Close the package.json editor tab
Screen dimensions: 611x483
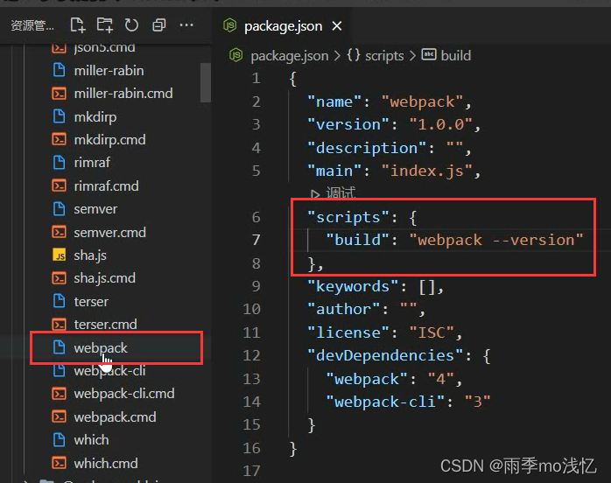click(x=337, y=26)
